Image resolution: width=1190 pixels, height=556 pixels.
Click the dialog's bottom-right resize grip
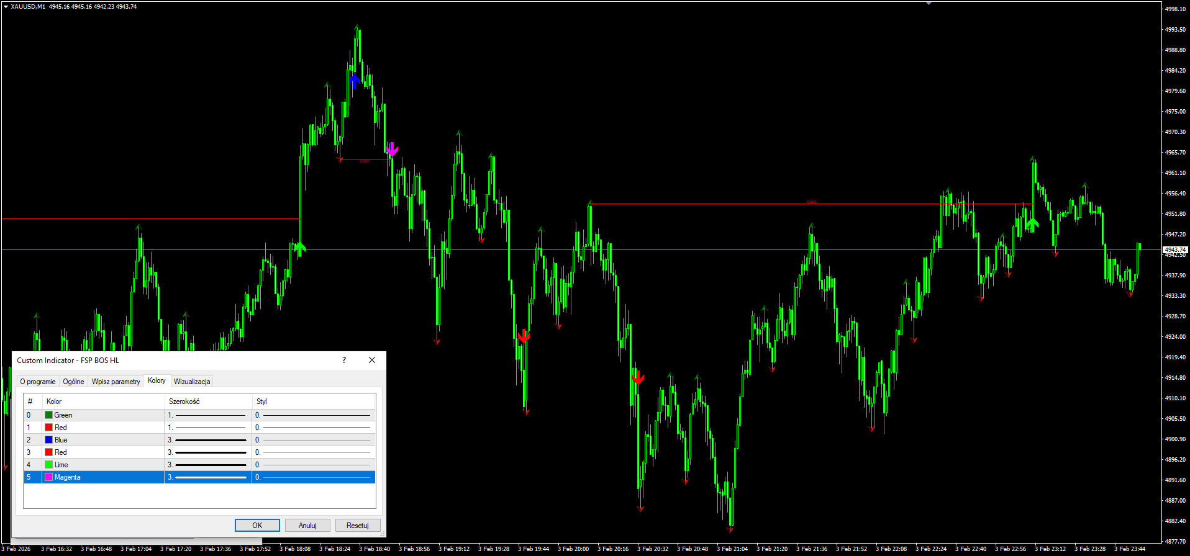pyautogui.click(x=383, y=534)
